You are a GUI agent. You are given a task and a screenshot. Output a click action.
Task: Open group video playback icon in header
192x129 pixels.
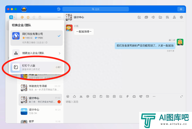[146, 17]
